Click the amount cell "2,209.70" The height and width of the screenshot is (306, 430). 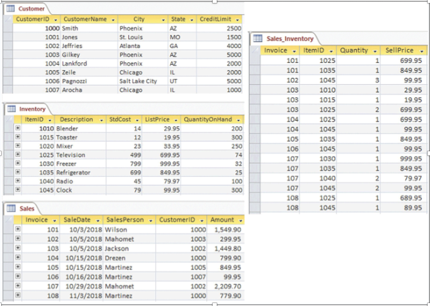[x=225, y=286]
